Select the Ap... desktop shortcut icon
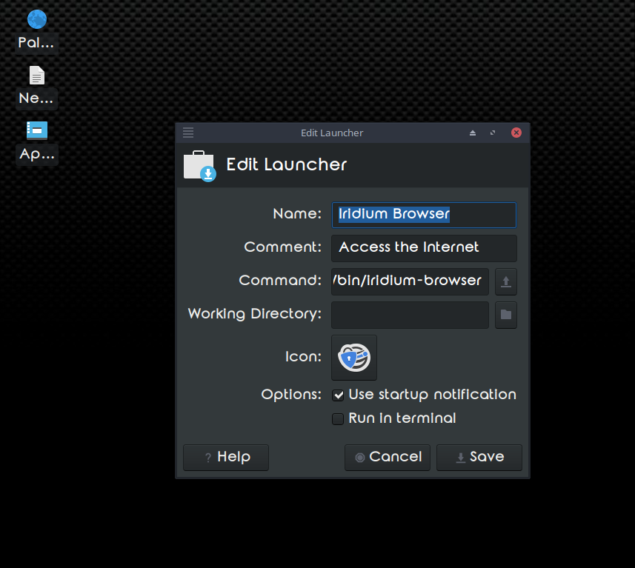Image resolution: width=635 pixels, height=568 pixels. click(37, 130)
